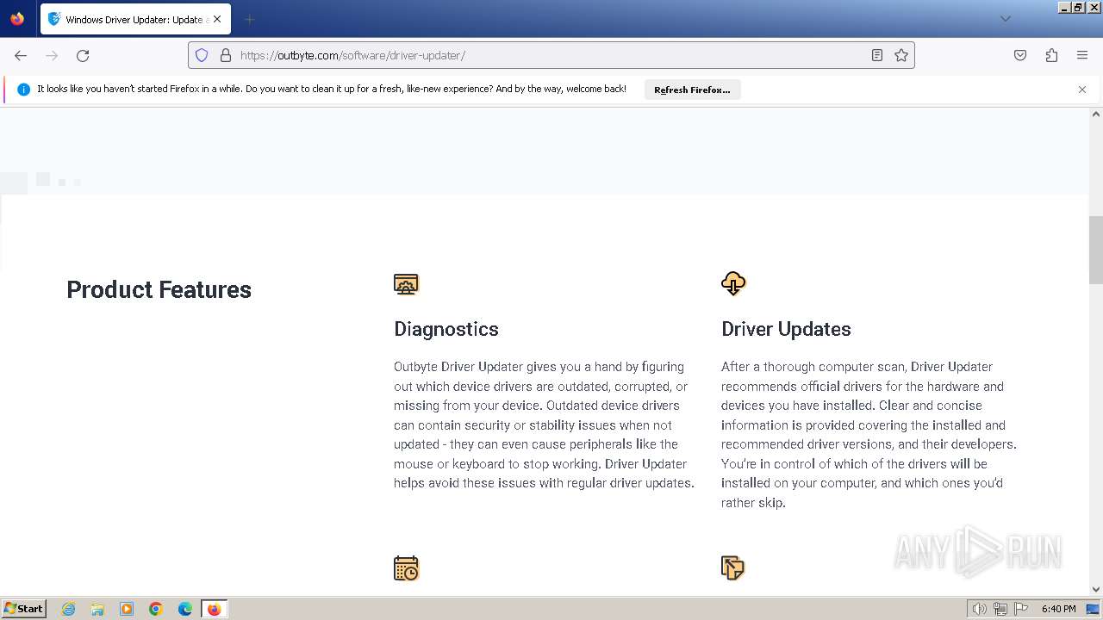Open Action Center flag icon

coord(1021,609)
